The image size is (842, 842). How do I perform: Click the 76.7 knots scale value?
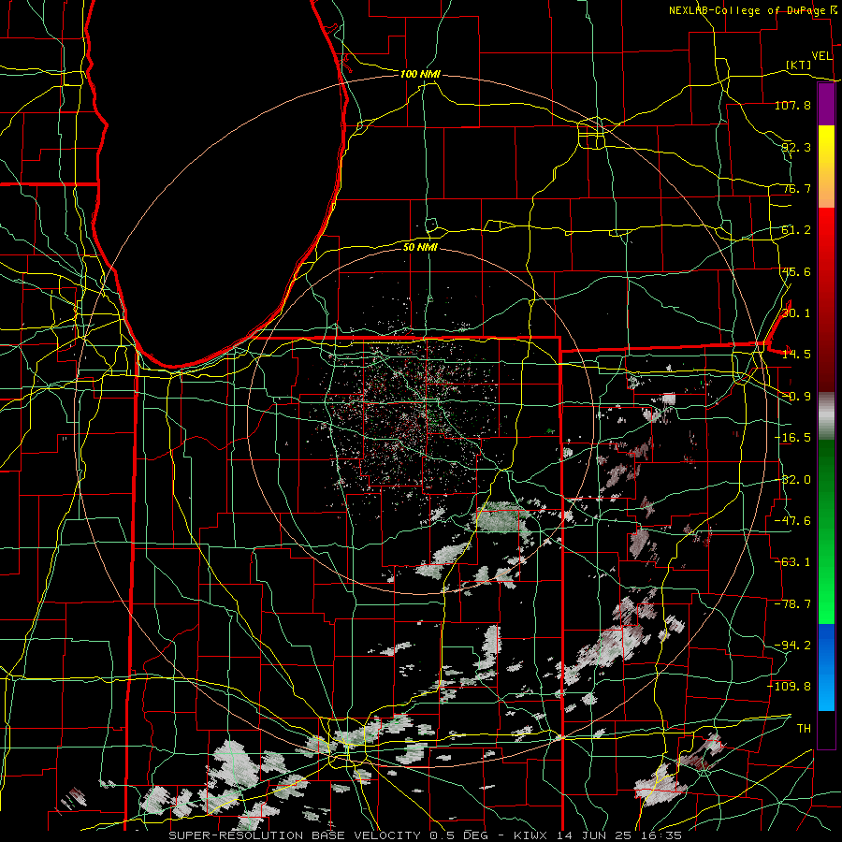tap(796, 188)
